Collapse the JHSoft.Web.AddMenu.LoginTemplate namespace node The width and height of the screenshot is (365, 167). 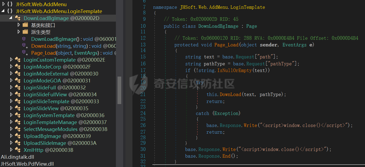coord(3,11)
